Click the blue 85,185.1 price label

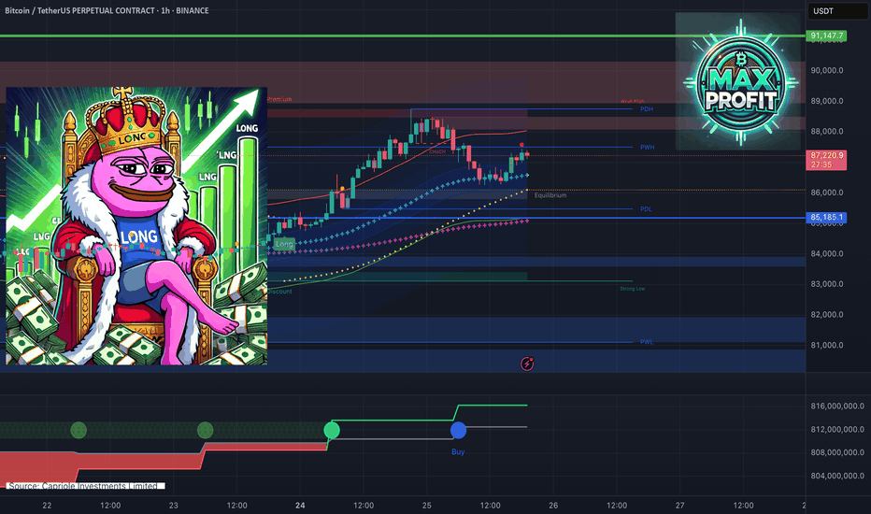[826, 217]
